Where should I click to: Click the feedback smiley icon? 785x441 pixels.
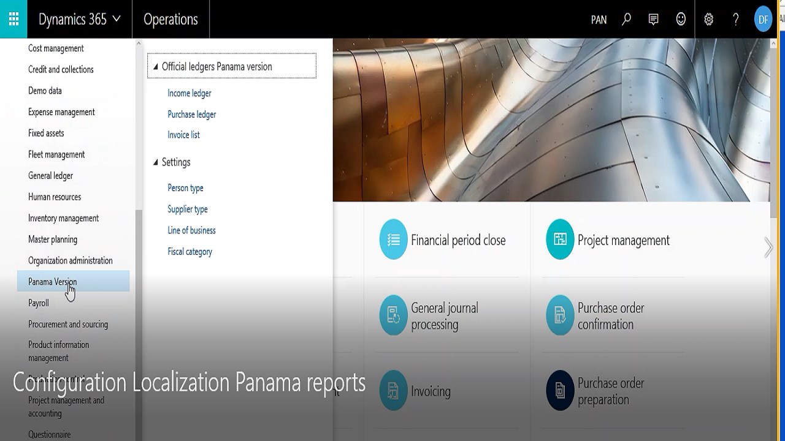click(681, 19)
